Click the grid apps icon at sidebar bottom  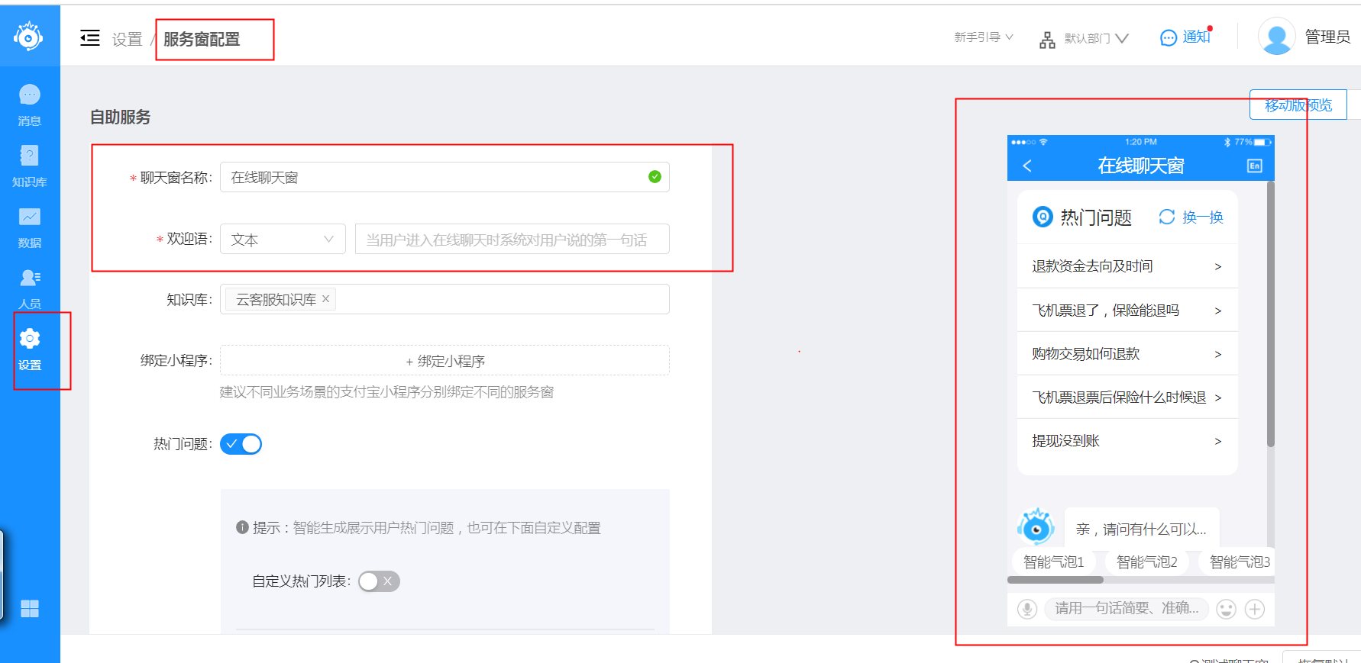coord(30,608)
